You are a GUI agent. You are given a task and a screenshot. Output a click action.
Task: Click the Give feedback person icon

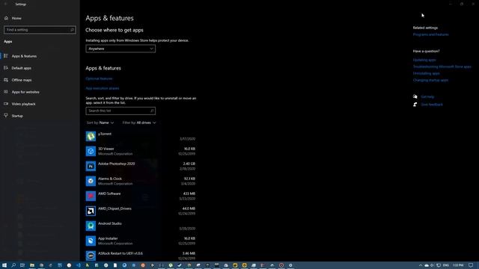coord(415,105)
